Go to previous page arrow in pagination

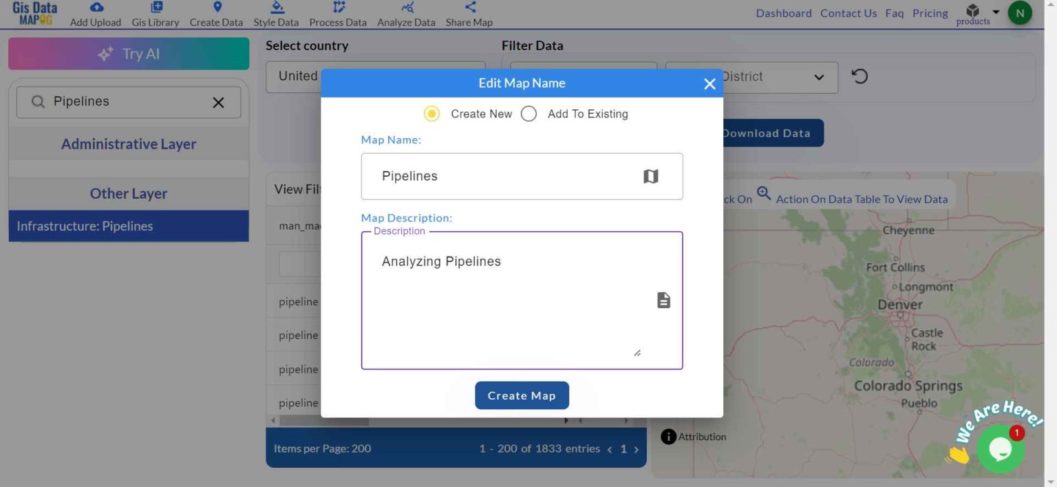click(x=609, y=449)
